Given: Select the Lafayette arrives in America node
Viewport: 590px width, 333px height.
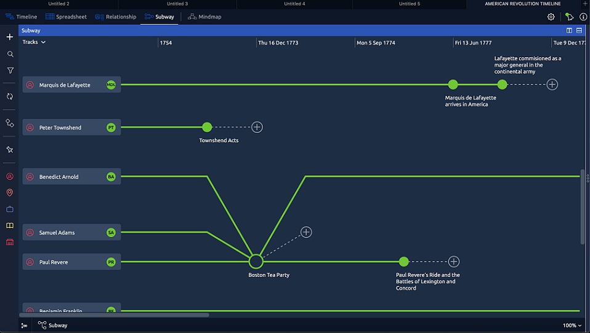Looking at the screenshot, I should coord(453,85).
